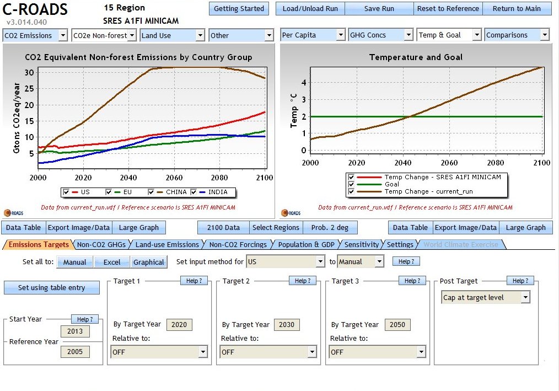Viewport: 559px width, 391px height.
Task: Click left graph Export Image/Data button
Action: coord(79,228)
